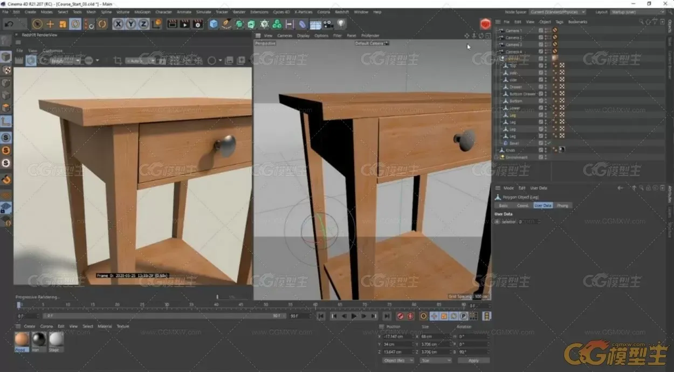
Task: Toggle Y axis lock
Action: 130,24
